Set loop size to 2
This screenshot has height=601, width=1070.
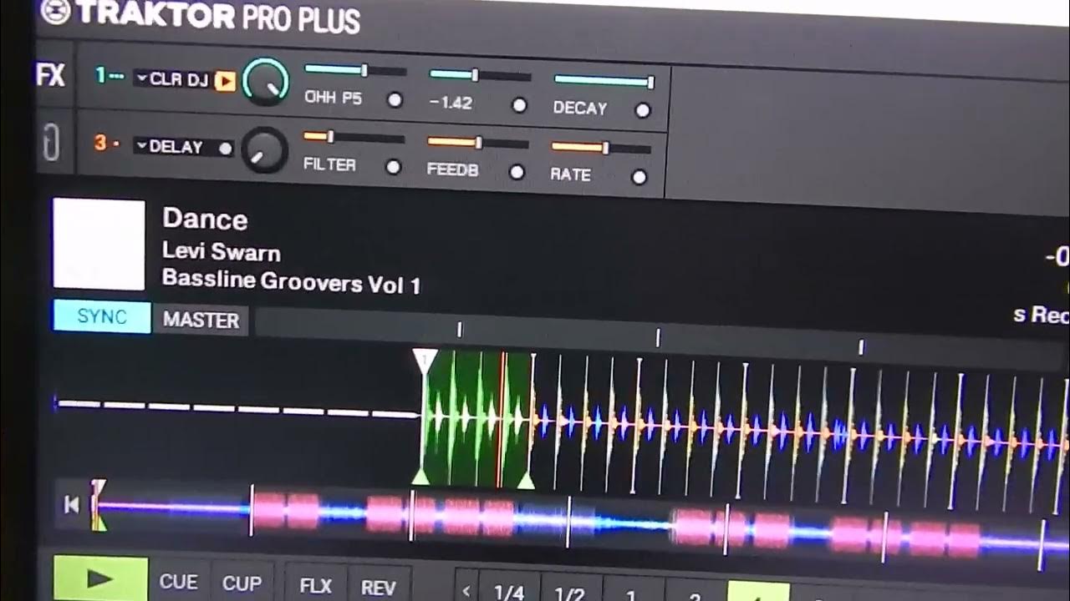coord(694,596)
